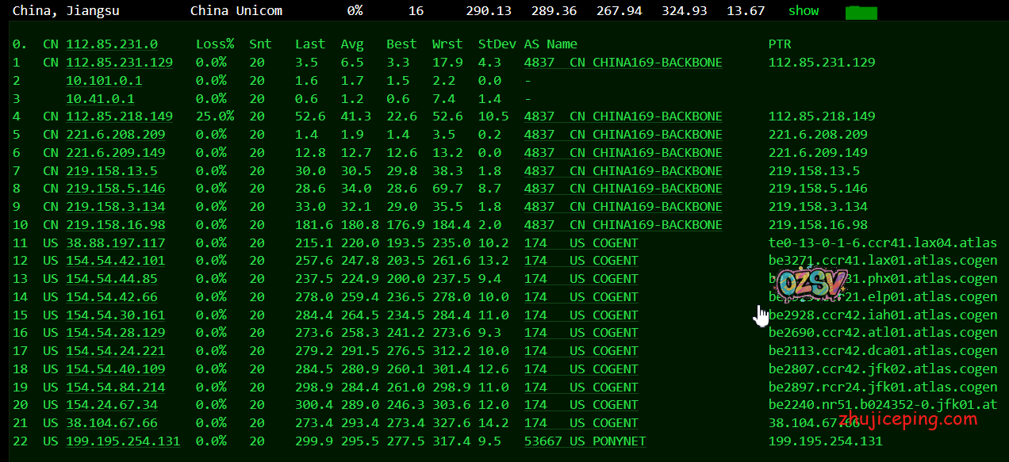1009x462 pixels.
Task: Open final hop IP 199.195.254.131
Action: coord(122,441)
